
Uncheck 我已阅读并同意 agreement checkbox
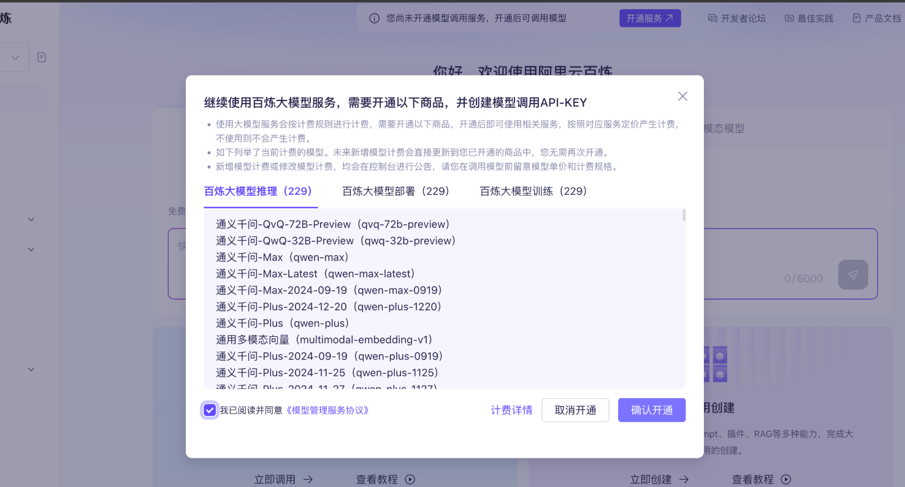click(x=210, y=410)
